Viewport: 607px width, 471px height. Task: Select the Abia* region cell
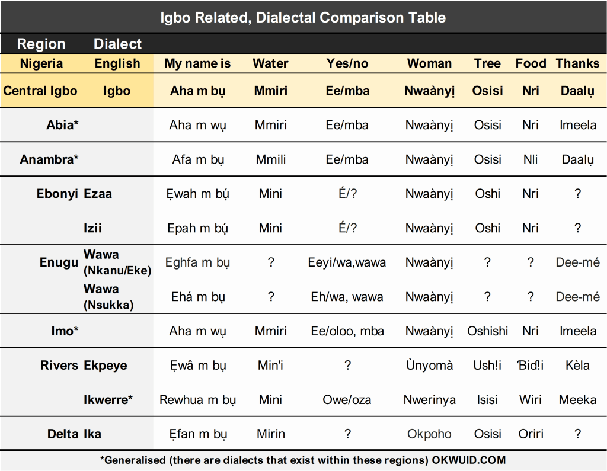[62, 124]
